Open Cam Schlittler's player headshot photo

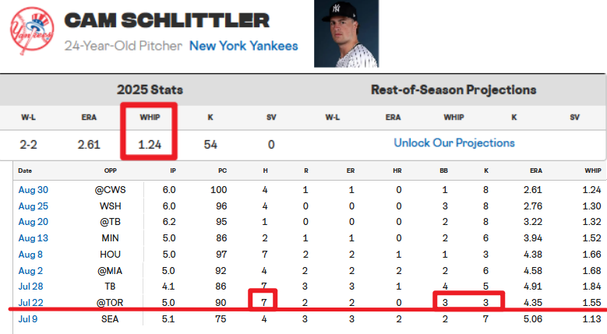coord(347,33)
